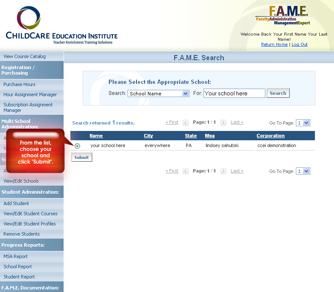Screen dimensions: 334x292
Task: Open Add Student in sidebar
Action: [32, 203]
